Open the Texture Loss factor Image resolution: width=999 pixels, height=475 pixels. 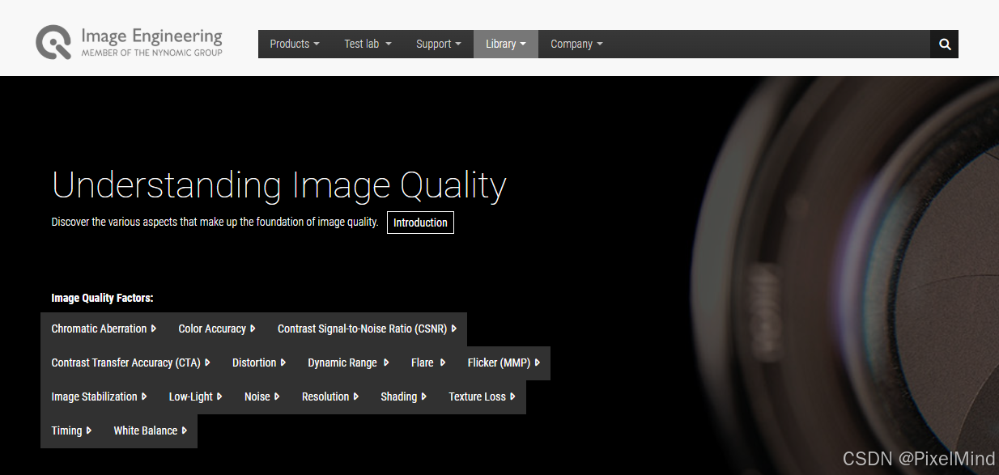[x=482, y=397]
